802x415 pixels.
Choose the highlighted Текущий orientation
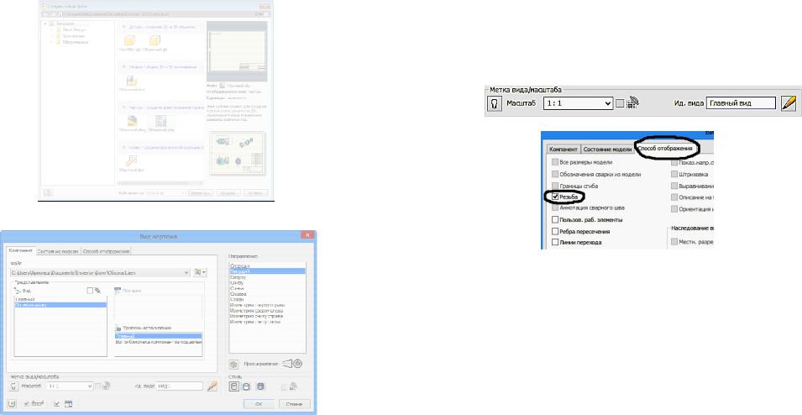click(267, 271)
